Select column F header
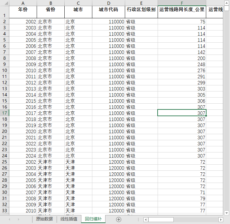 pyautogui.click(x=182, y=3)
